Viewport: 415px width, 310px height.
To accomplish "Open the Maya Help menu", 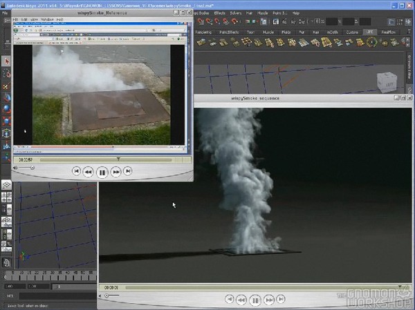I will click(295, 13).
